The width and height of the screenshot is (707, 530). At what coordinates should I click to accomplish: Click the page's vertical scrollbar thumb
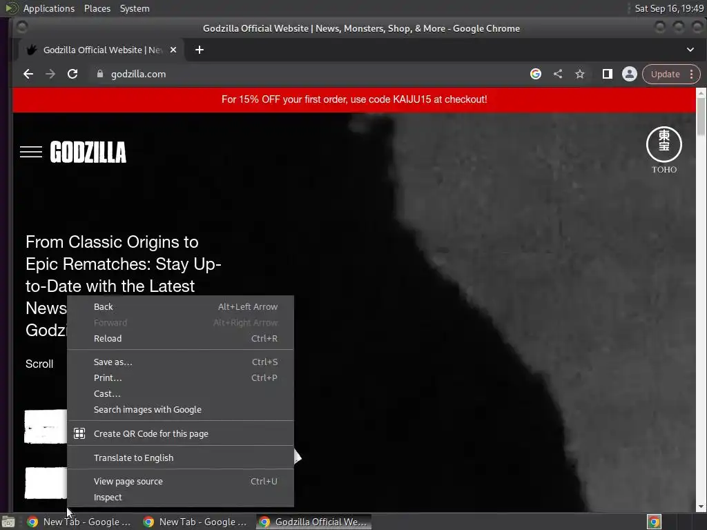pos(701,116)
